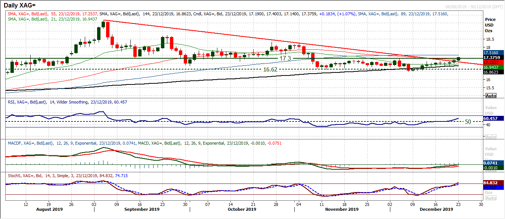505x219 pixels.
Task: Click Auto scale button on RSI panel
Action: click(x=491, y=137)
